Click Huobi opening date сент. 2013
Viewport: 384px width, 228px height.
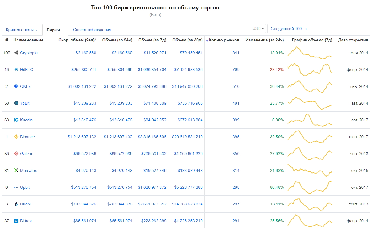click(x=358, y=204)
